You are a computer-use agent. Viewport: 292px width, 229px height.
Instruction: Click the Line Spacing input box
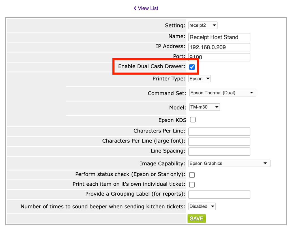[x=219, y=152]
